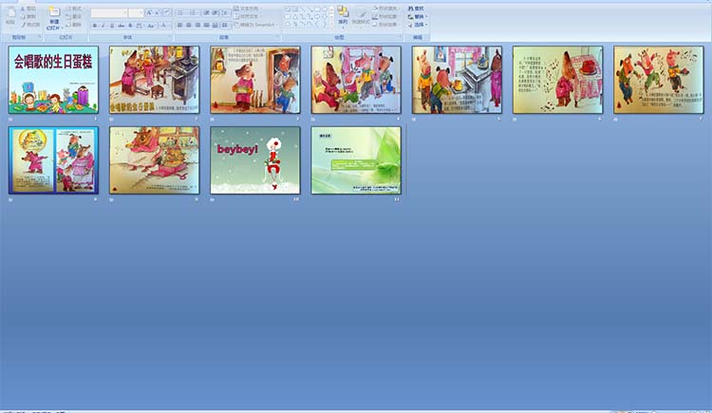Select slide 9 thumbnail in the sorter

[x=155, y=160]
